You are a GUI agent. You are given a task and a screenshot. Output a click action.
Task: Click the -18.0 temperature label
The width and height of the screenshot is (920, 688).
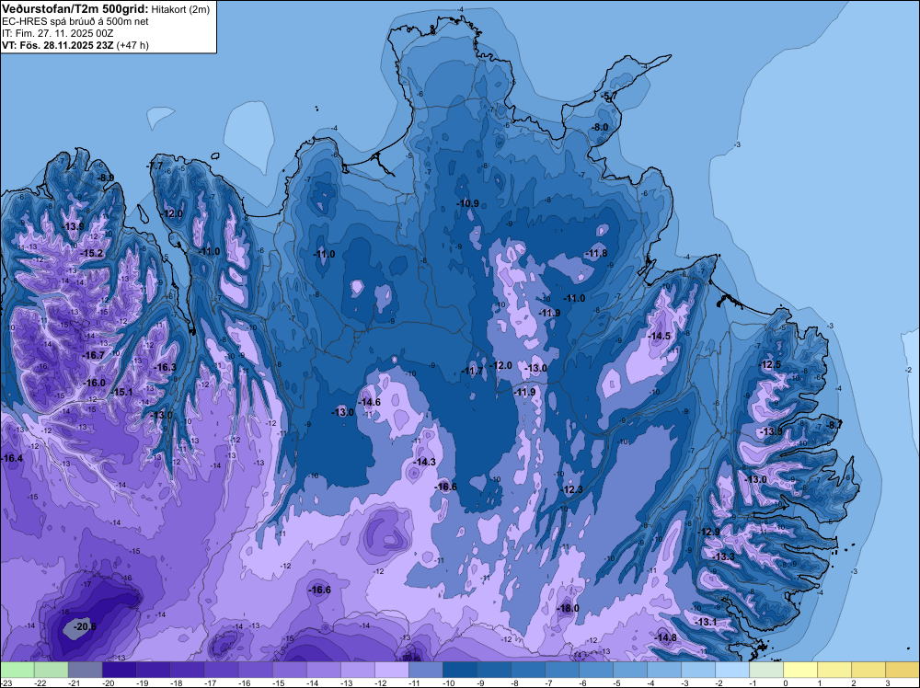point(568,608)
